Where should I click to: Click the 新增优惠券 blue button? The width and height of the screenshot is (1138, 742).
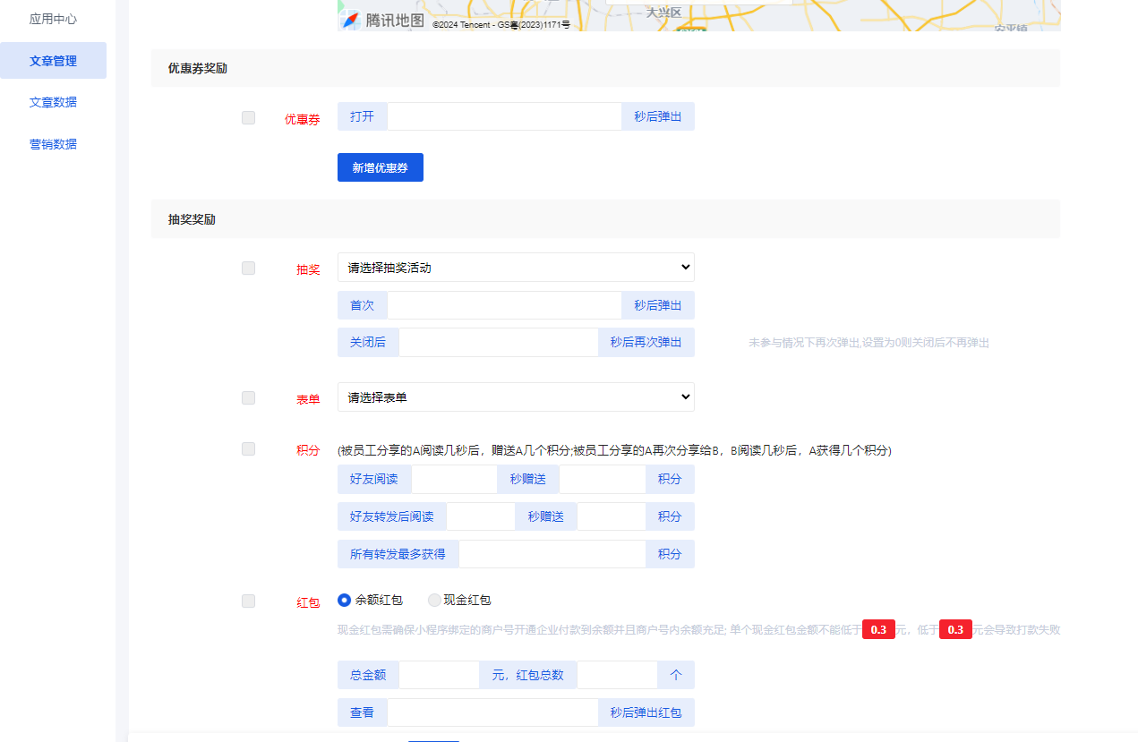click(x=380, y=167)
